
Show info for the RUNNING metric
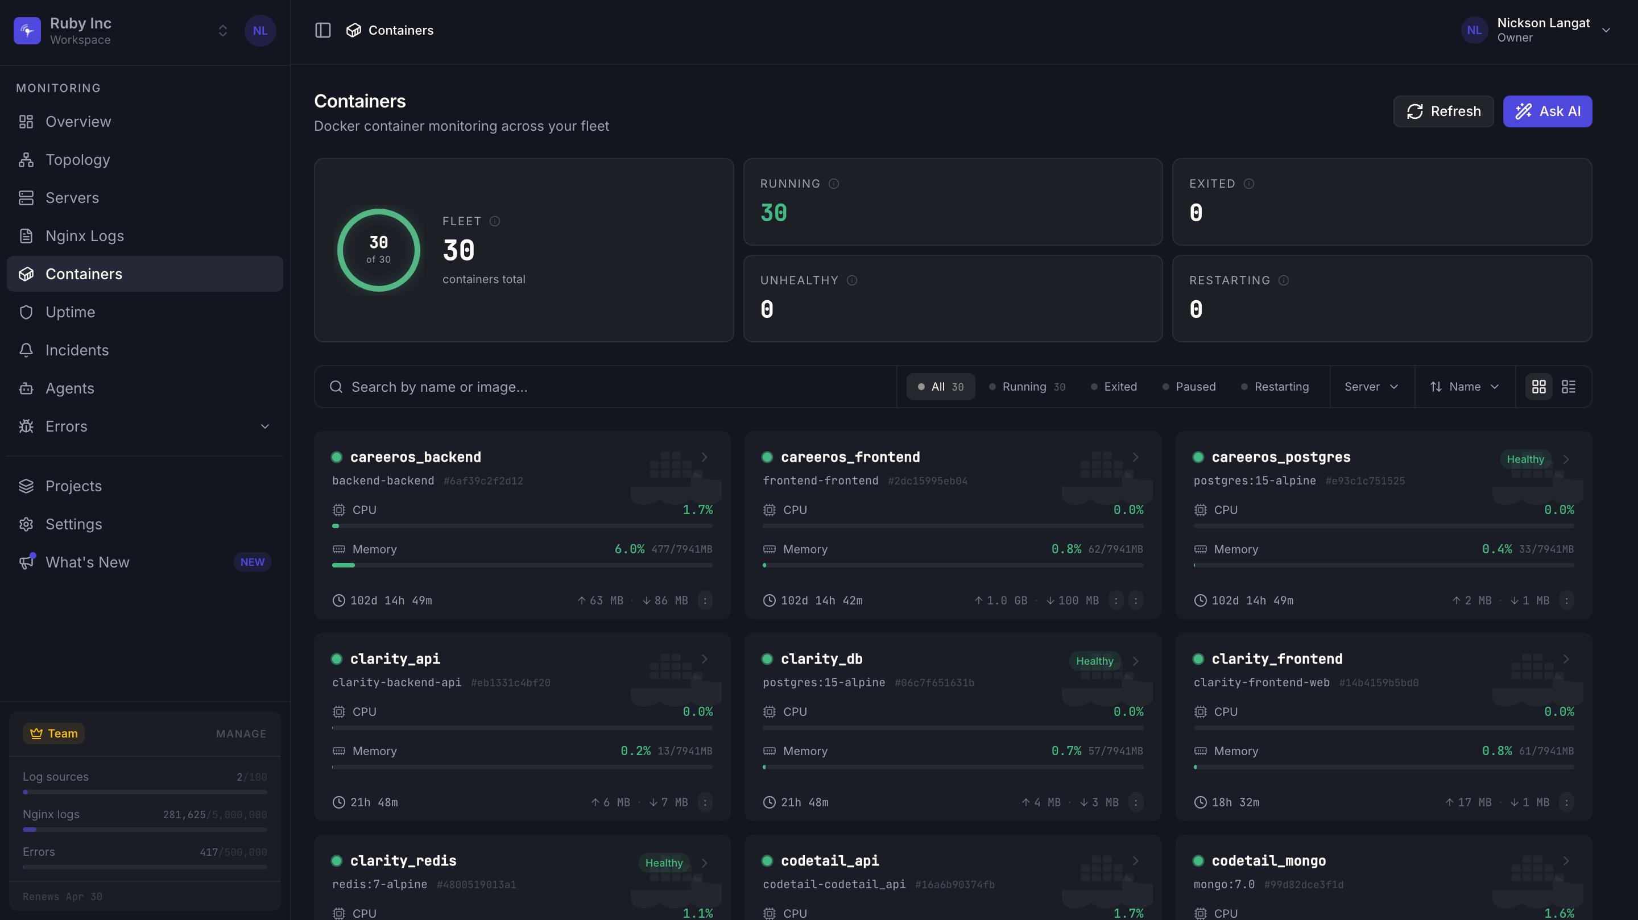pos(834,184)
